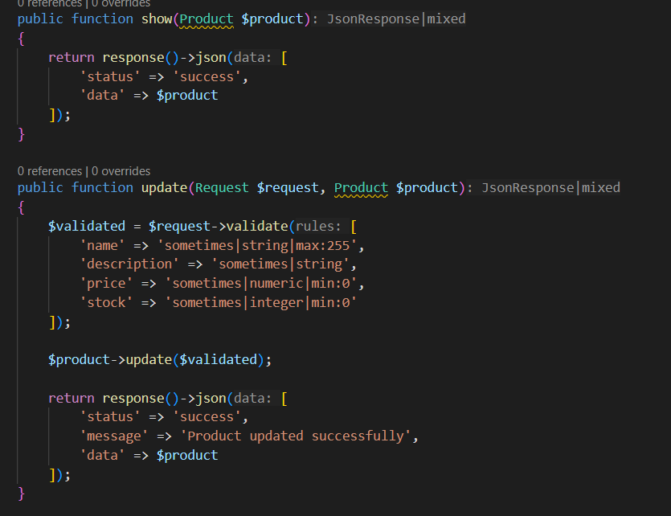
Task: Click the '0 references' code lens above update
Action: (49, 171)
